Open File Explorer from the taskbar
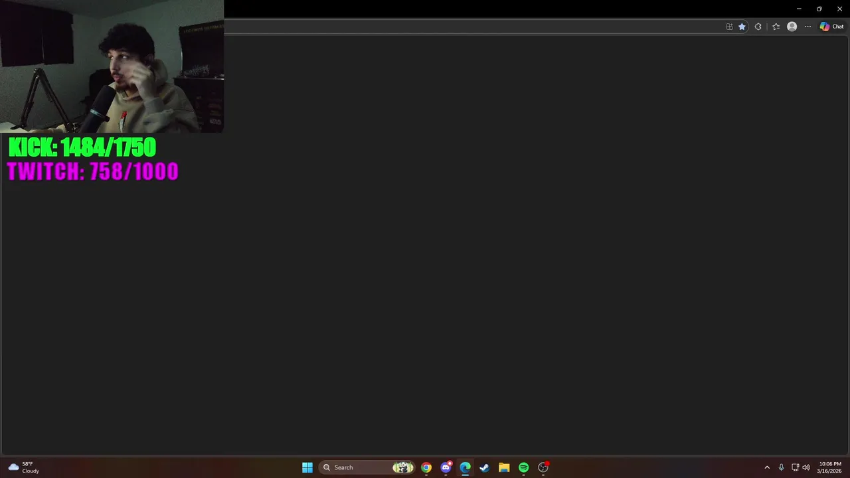This screenshot has width=850, height=478. tap(504, 467)
